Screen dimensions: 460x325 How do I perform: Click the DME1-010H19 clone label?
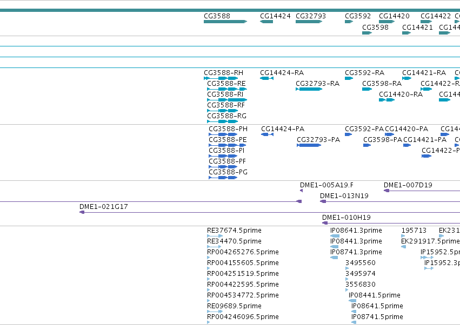346,218
